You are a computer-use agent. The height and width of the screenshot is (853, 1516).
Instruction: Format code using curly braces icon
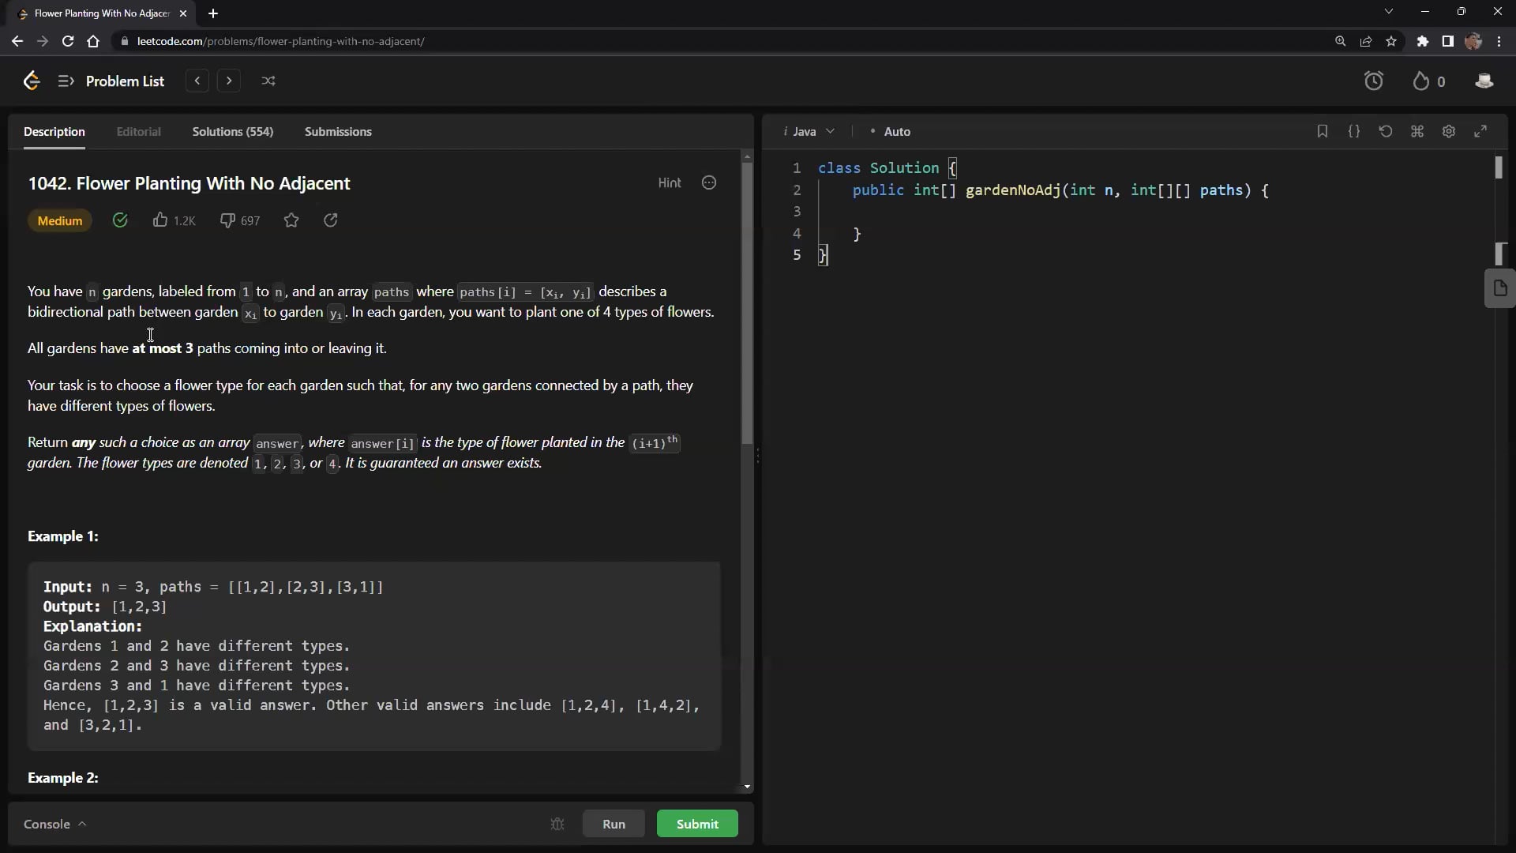[1354, 132]
